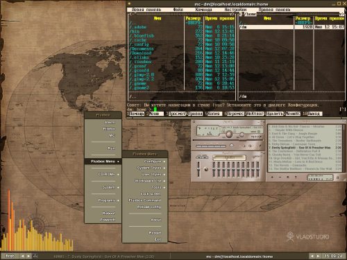Open the Настройки menu in mc
The width and height of the screenshot is (347, 260).
(235, 10)
